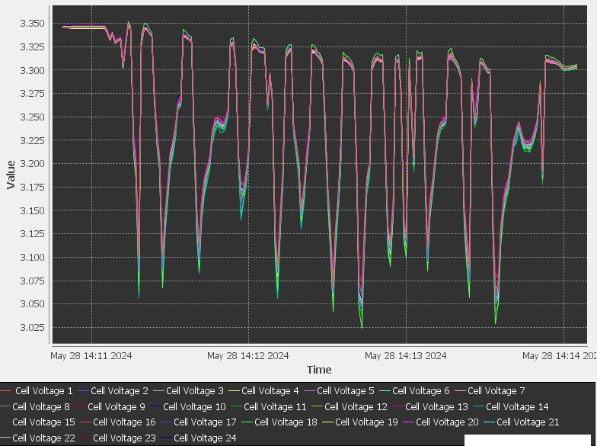Select the Cell Voltage 22 legend label
Viewport: 597px width, 446px height.
click(x=43, y=438)
